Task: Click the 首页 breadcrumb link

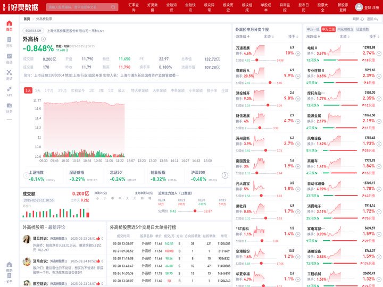Action: [x=27, y=19]
